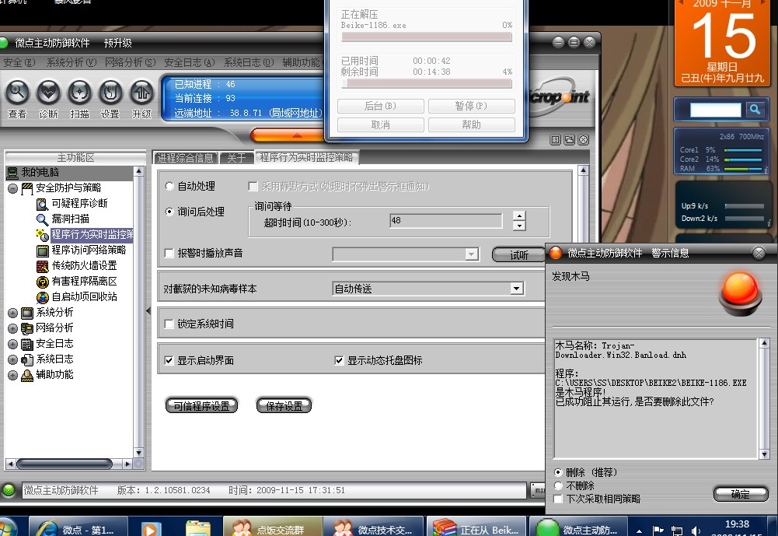
Task: Open 微点技术交 chat taskbar item
Action: click(373, 527)
